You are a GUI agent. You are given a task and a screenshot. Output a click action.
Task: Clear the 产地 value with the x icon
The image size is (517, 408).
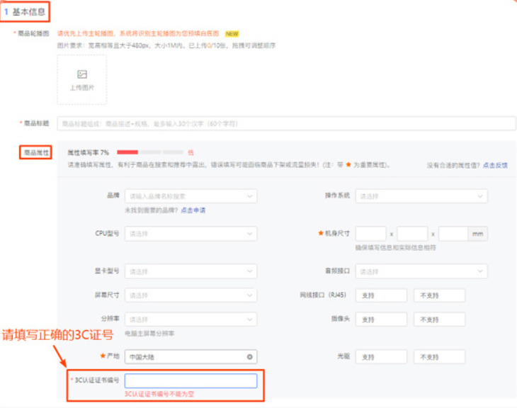point(249,357)
